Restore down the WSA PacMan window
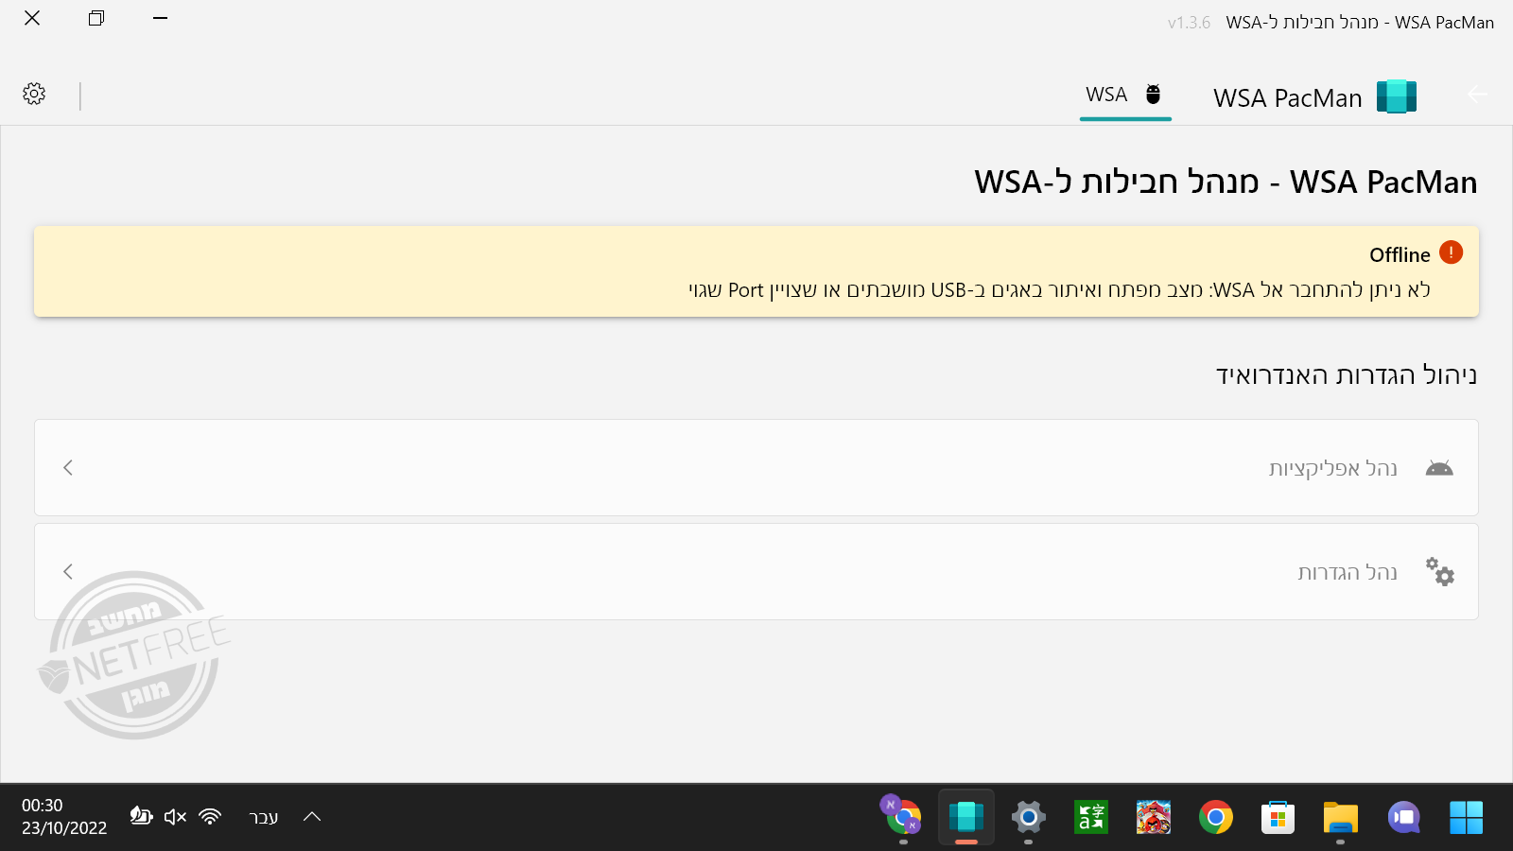The width and height of the screenshot is (1513, 851). [x=96, y=18]
